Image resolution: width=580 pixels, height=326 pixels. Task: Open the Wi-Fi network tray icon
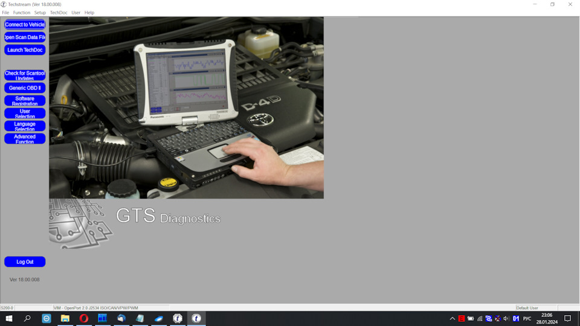click(480, 319)
